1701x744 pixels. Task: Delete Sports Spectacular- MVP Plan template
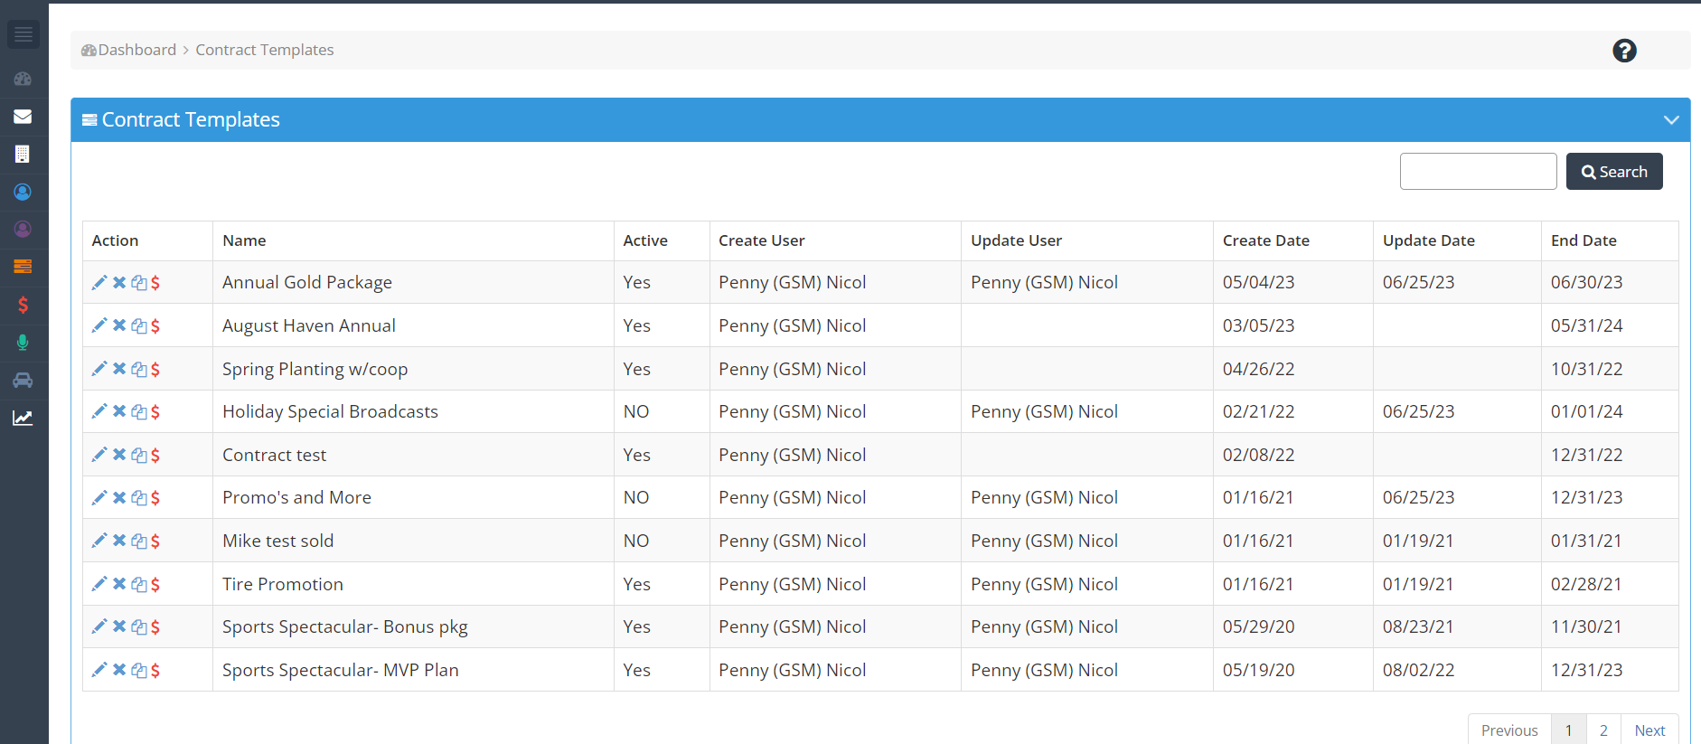point(119,670)
